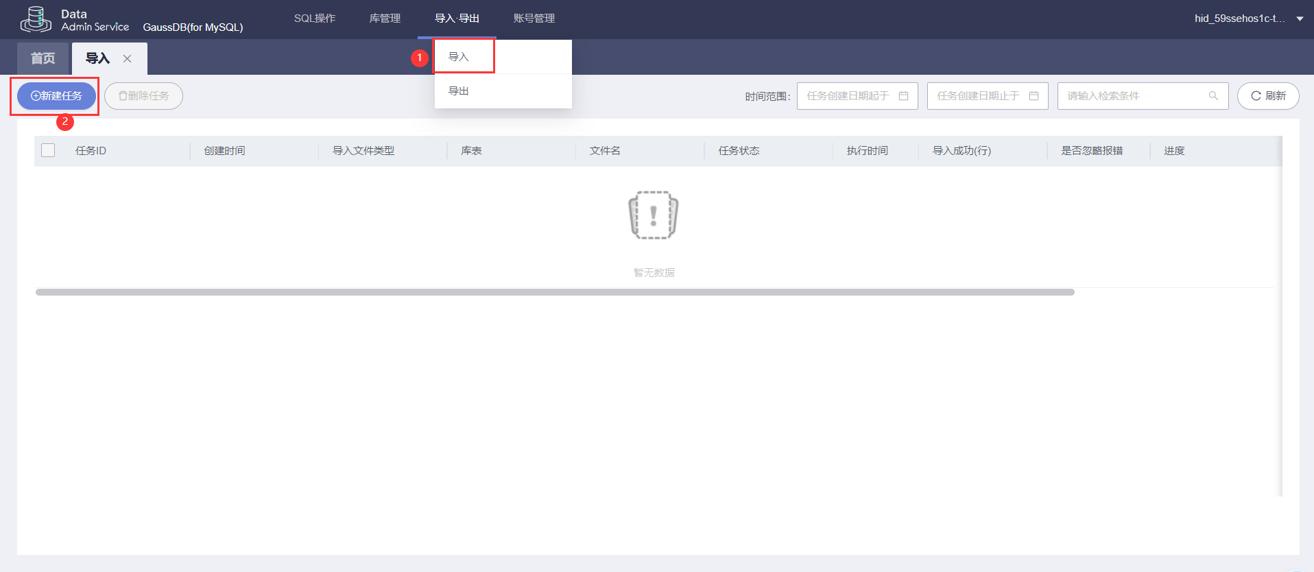Click the calendar icon in the start date field
1314x572 pixels.
(x=903, y=96)
